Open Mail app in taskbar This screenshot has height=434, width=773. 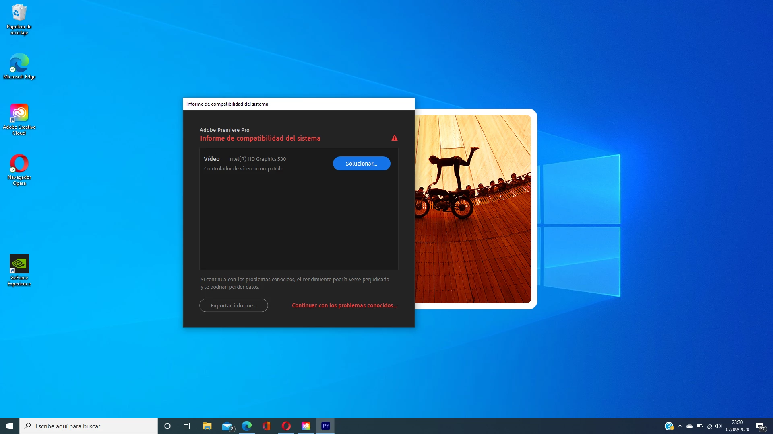pyautogui.click(x=227, y=426)
